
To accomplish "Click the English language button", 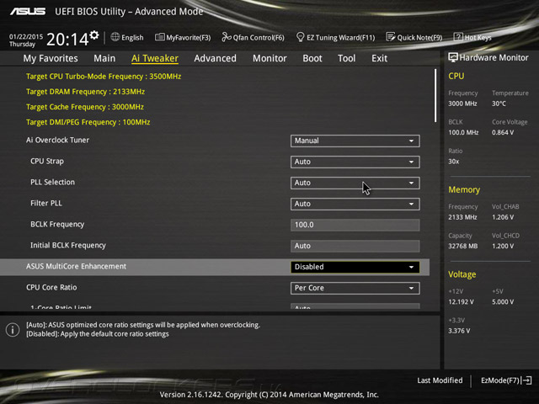I will pos(127,37).
